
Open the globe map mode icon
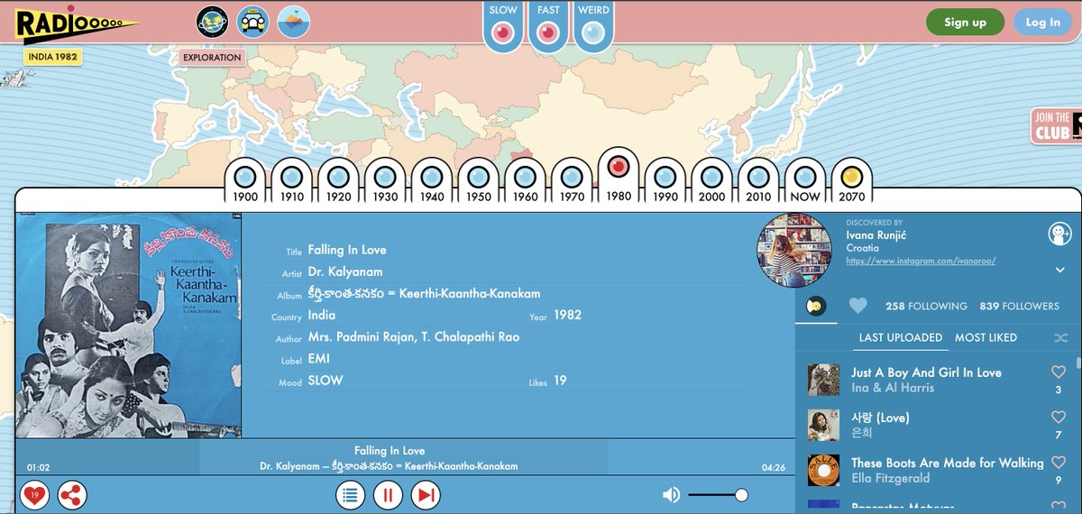click(x=213, y=21)
